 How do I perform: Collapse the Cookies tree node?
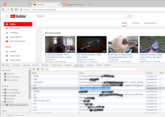click(x=3, y=102)
